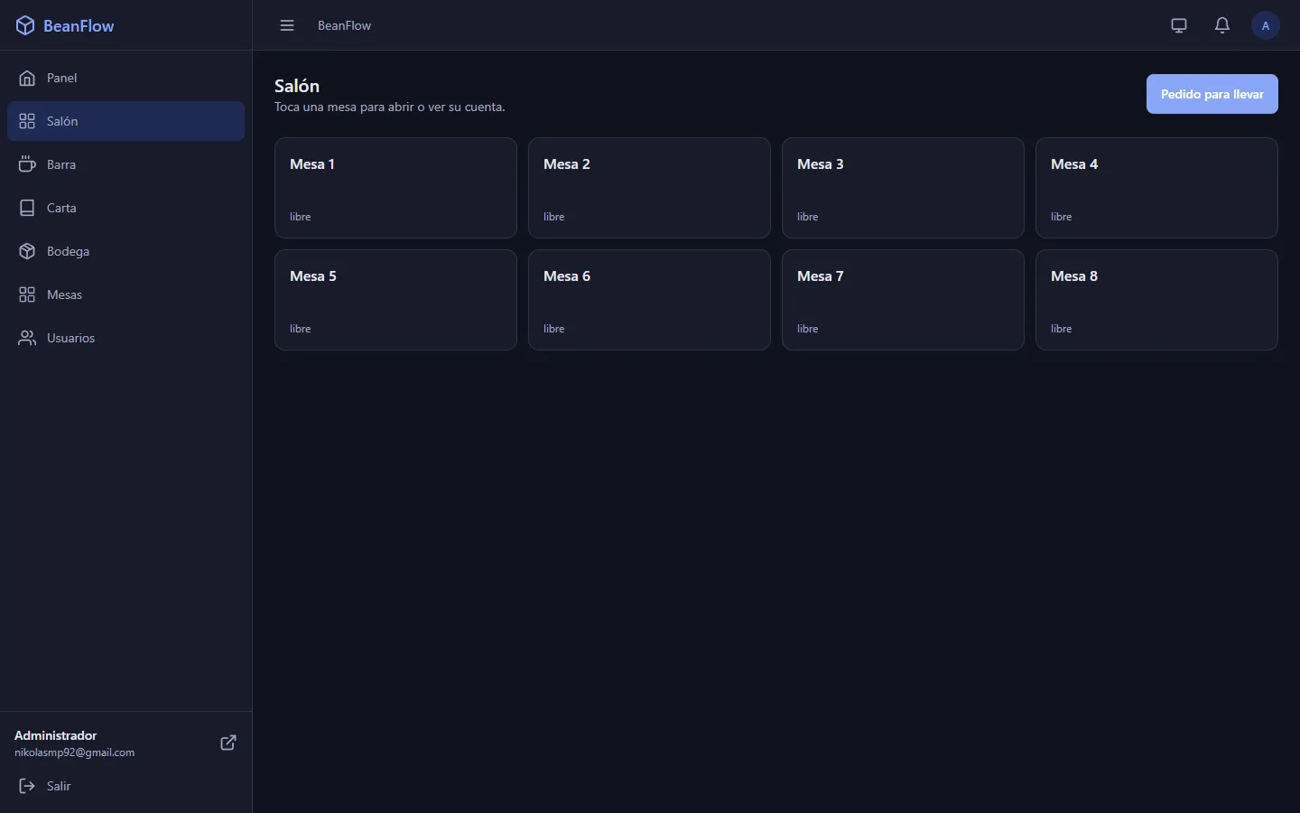Click the external link icon beside Administrador
Screen dimensions: 1300x813
[228, 743]
